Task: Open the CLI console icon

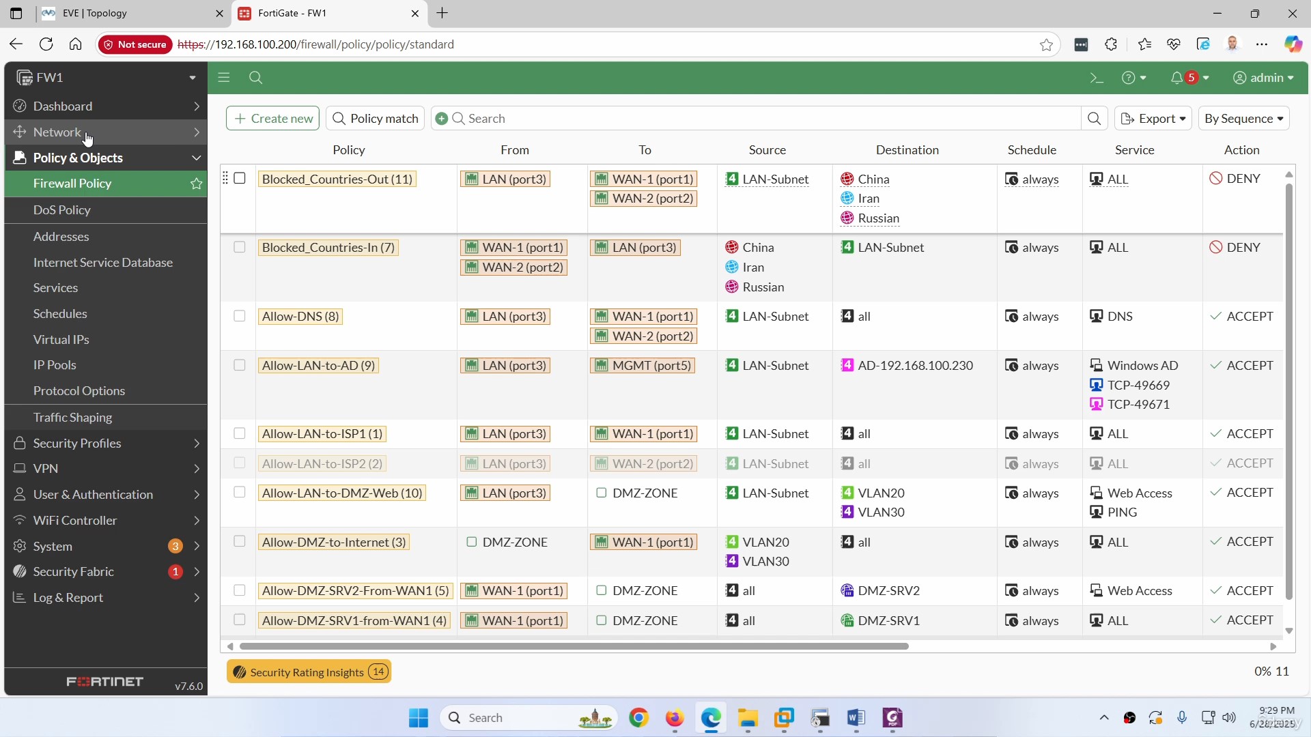Action: (1096, 78)
